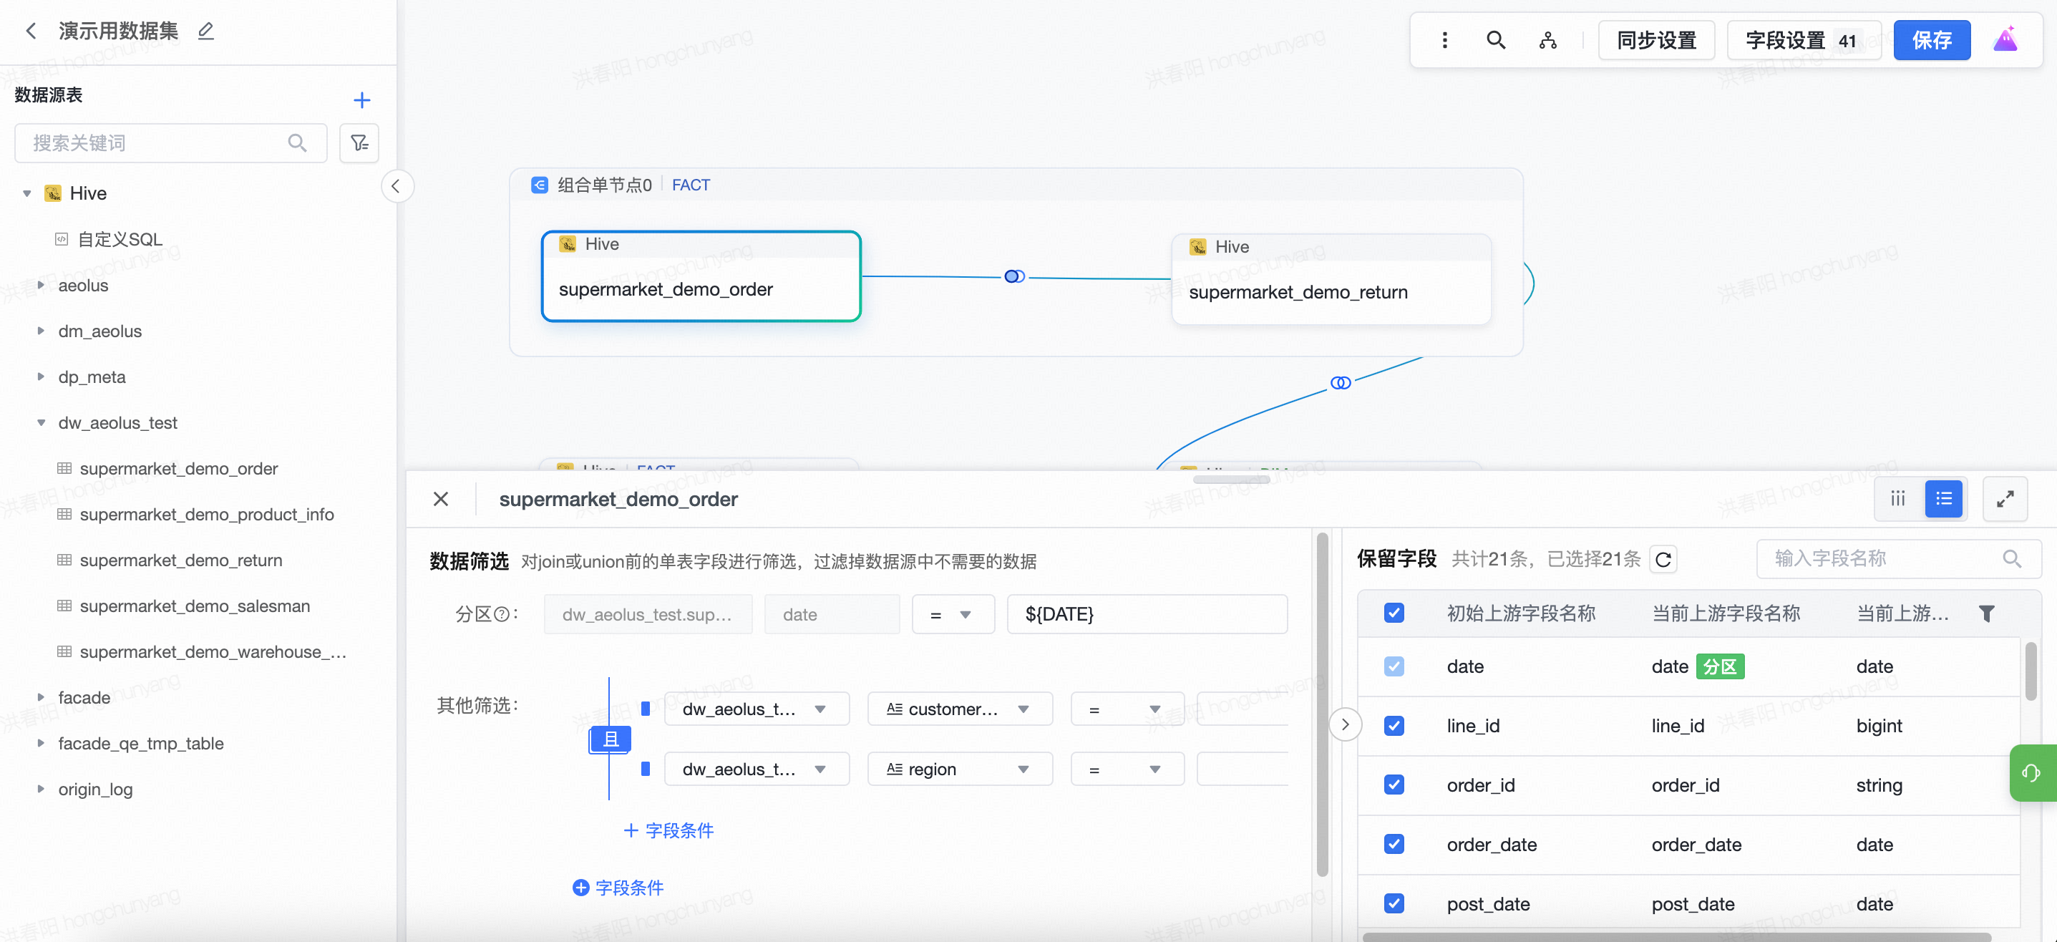Screen dimensions: 2057x942
Task: Open the region field dropdown
Action: coord(959,769)
